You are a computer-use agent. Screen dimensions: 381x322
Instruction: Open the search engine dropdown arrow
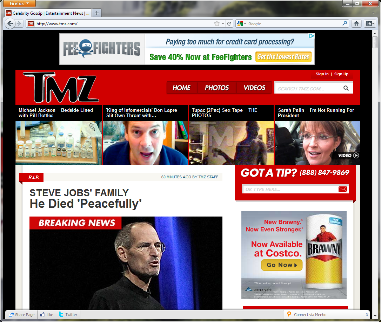click(245, 23)
